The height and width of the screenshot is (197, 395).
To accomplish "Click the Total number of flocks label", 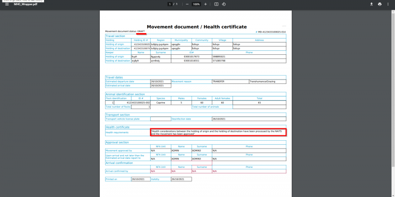I will pos(118,107).
